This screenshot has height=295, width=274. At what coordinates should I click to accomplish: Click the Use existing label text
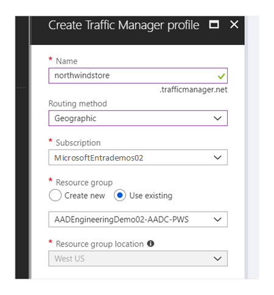tap(151, 196)
